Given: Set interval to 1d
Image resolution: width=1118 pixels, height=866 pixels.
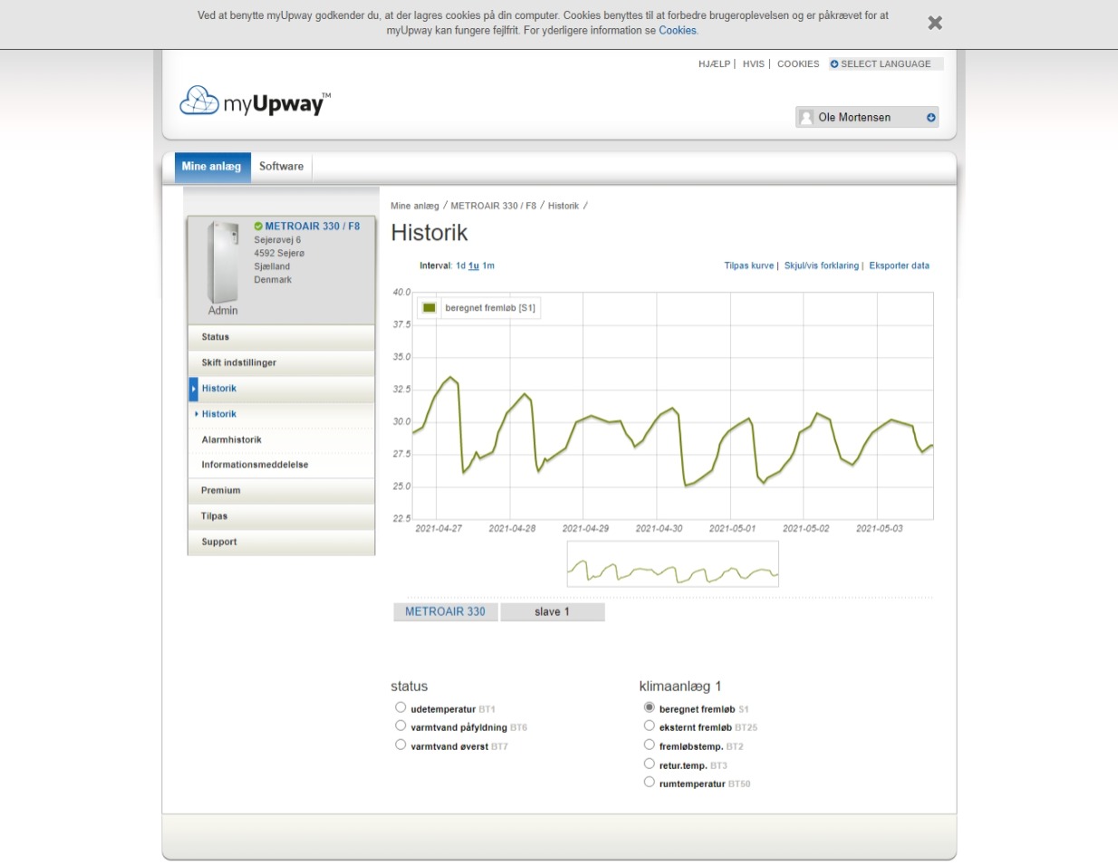Looking at the screenshot, I should click(x=460, y=266).
